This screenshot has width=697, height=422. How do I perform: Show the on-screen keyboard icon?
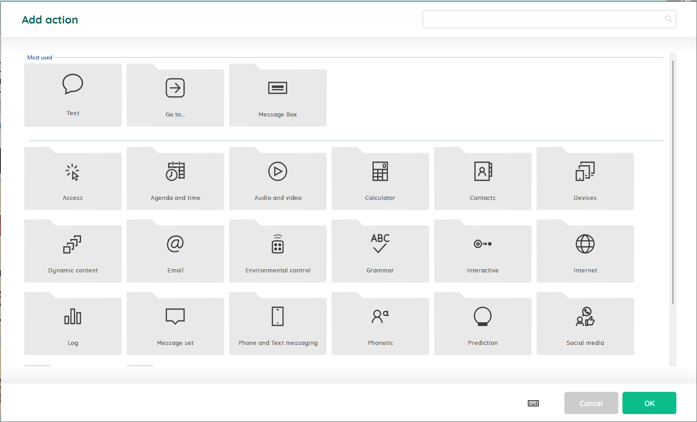click(x=533, y=403)
